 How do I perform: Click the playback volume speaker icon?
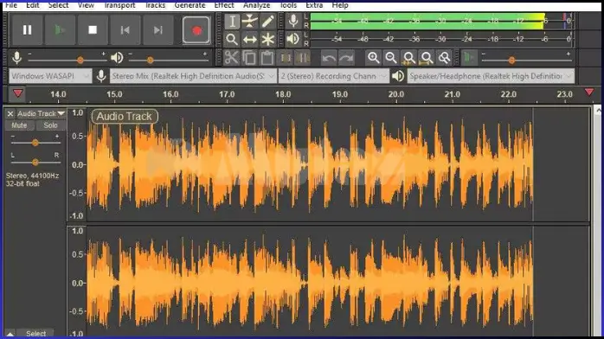click(x=117, y=58)
